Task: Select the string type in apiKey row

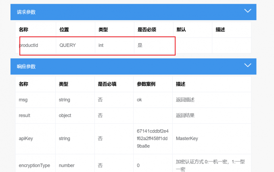Action: click(64, 139)
